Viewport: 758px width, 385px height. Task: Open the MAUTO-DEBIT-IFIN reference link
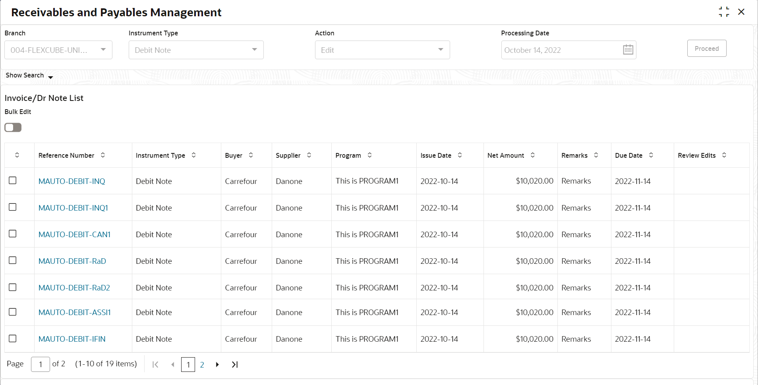click(x=72, y=339)
